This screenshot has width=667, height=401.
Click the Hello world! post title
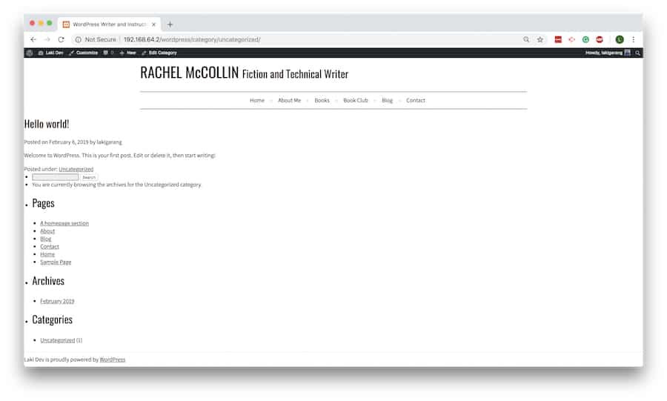point(47,124)
